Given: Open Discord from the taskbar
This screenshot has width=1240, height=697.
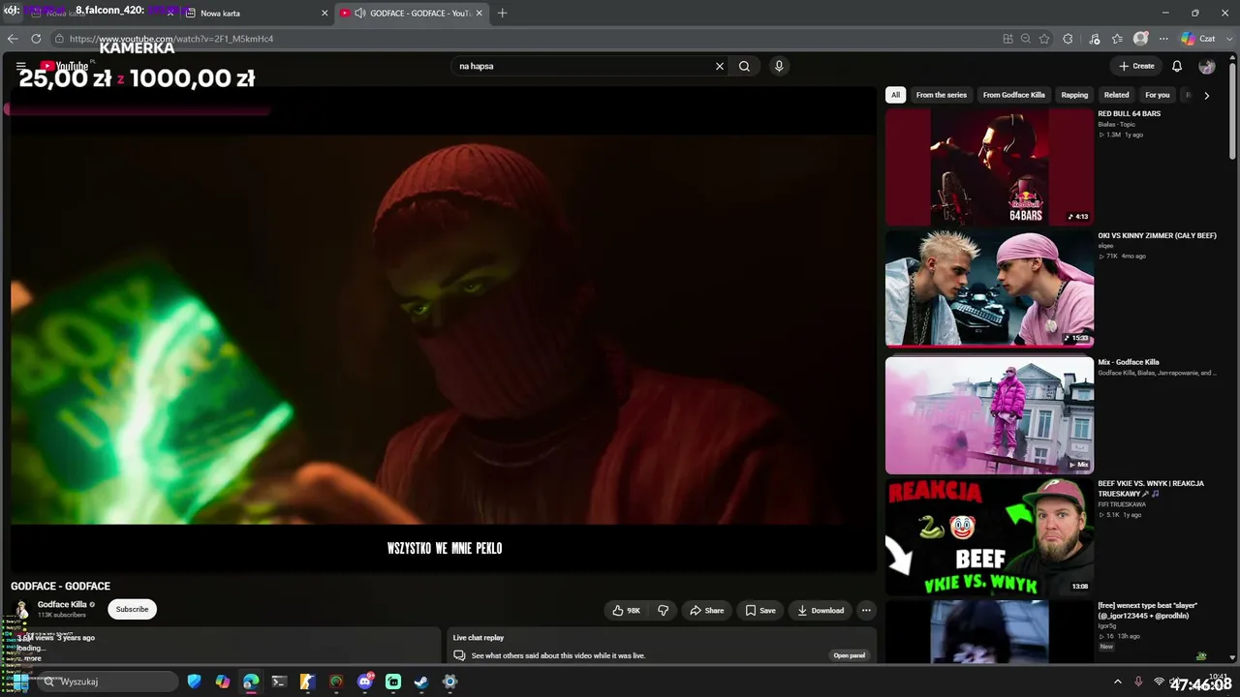Looking at the screenshot, I should pyautogui.click(x=365, y=682).
